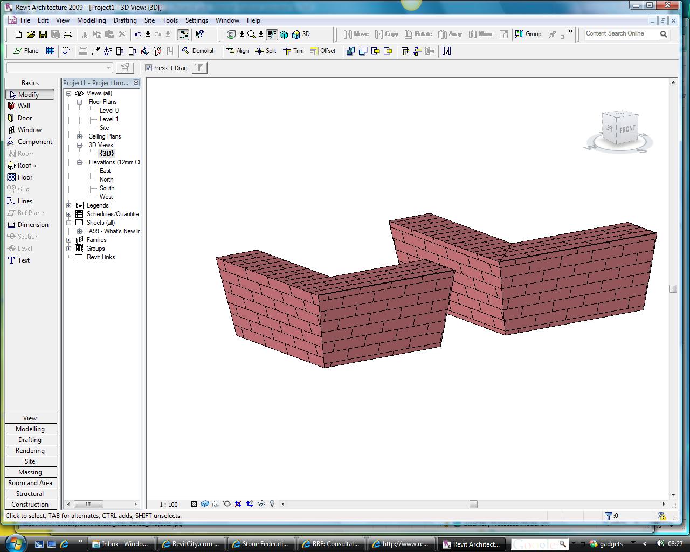Expand the Ceiling Plans tree node
Screen dimensions: 690x552
(x=79, y=136)
